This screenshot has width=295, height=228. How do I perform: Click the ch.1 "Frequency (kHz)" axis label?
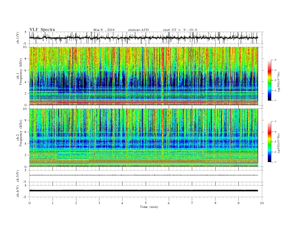point(20,72)
